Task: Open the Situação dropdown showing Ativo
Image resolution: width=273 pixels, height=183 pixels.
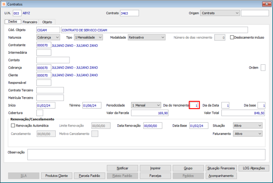Action: click(248, 126)
